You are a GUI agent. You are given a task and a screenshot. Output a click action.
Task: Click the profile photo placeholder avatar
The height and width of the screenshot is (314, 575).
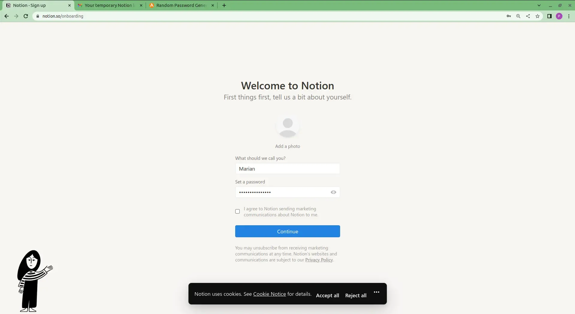point(287,125)
